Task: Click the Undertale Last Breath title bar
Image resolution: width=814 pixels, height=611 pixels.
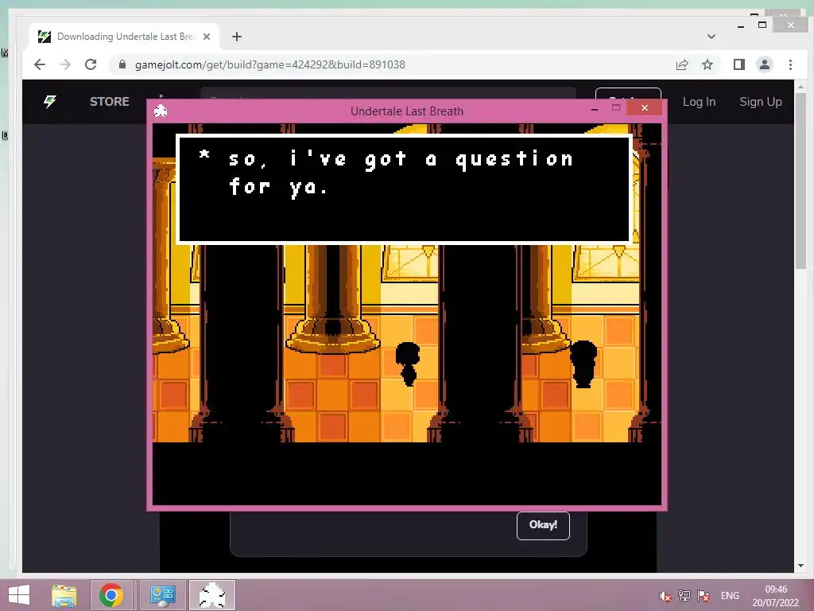Action: point(406,111)
